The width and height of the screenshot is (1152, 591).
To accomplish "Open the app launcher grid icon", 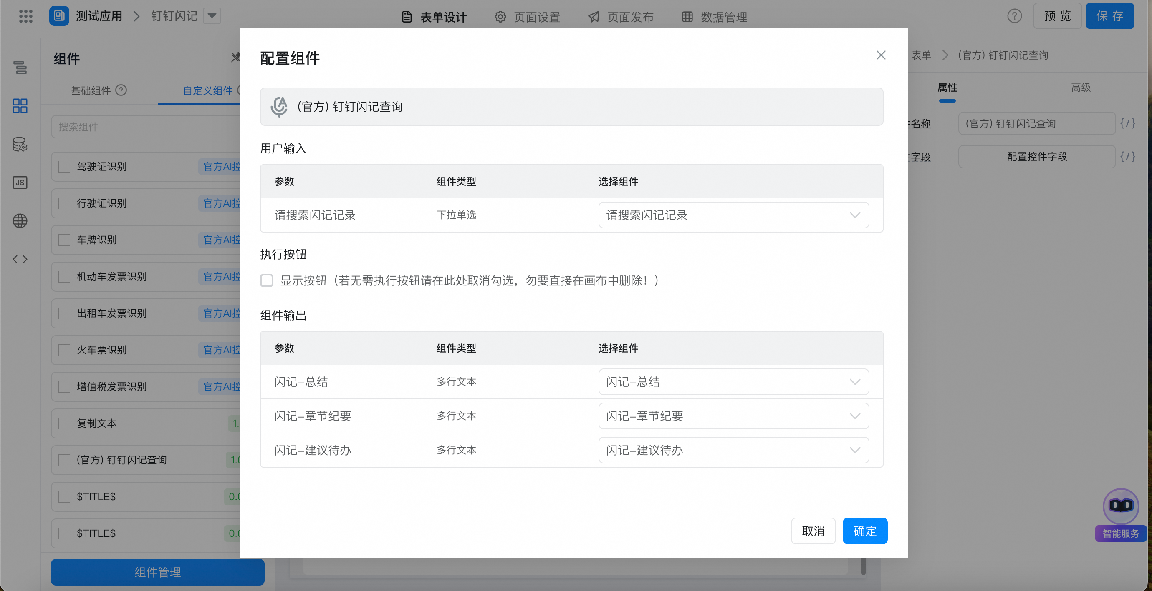I will (x=25, y=16).
